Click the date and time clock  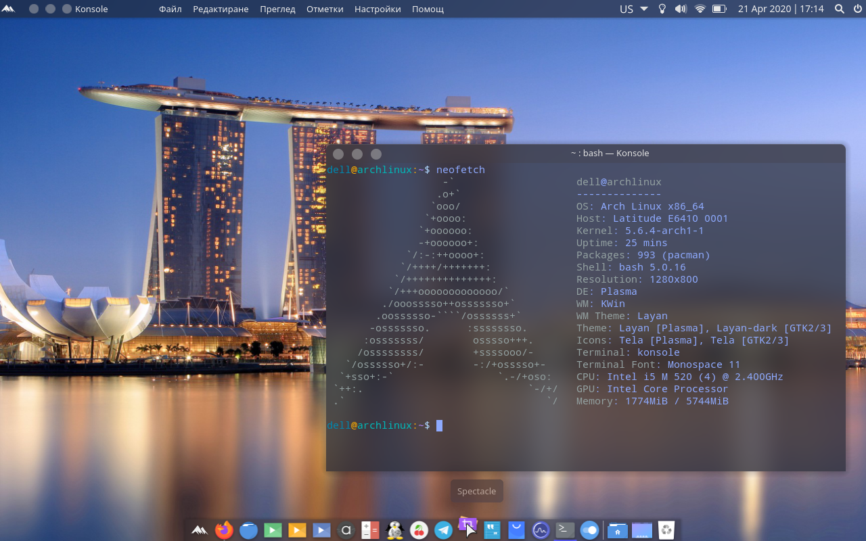(x=781, y=9)
